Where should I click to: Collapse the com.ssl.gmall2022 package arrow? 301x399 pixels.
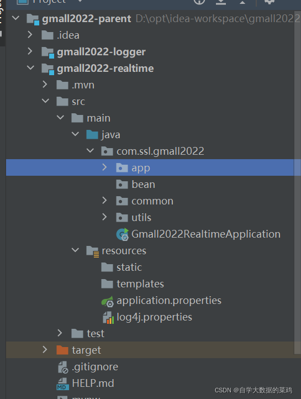(x=90, y=150)
